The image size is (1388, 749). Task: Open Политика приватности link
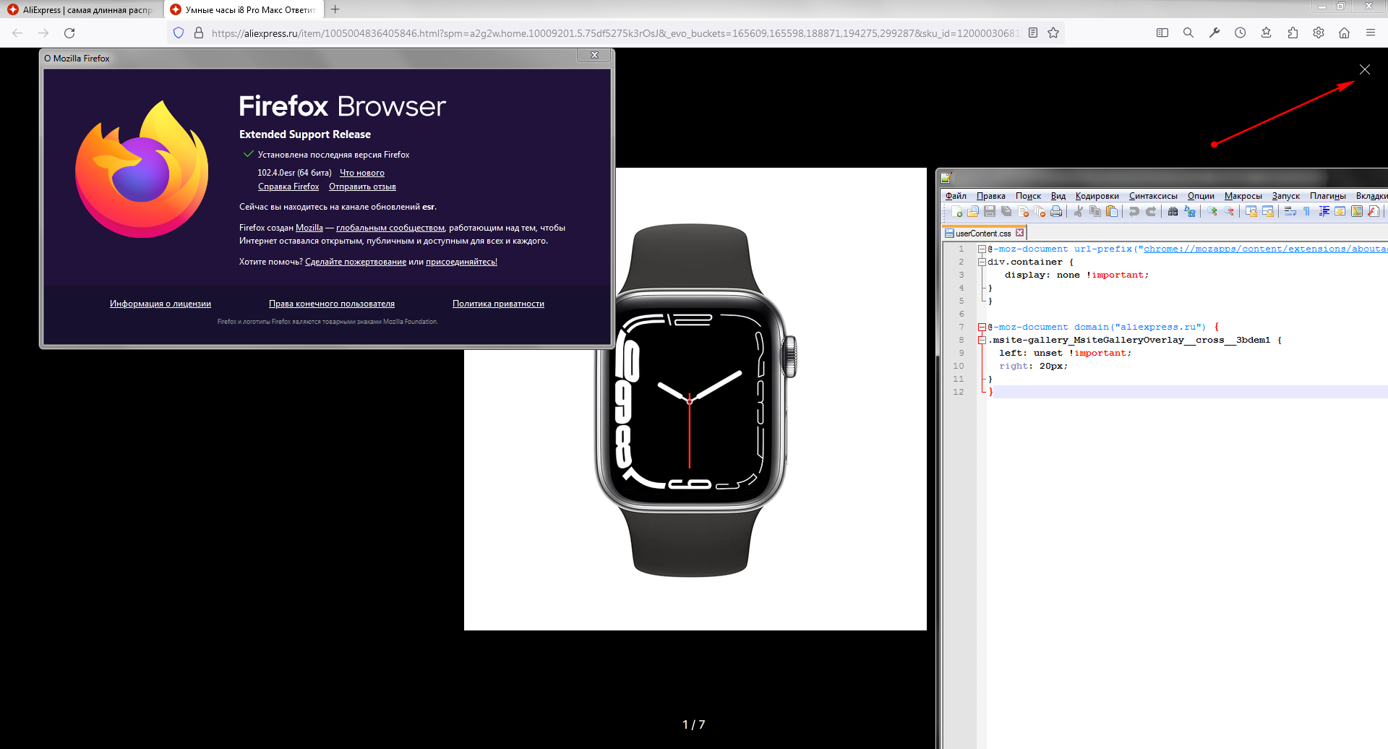498,304
